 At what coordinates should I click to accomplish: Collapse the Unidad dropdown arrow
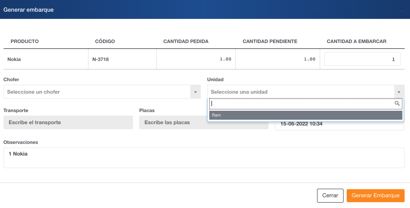point(399,92)
